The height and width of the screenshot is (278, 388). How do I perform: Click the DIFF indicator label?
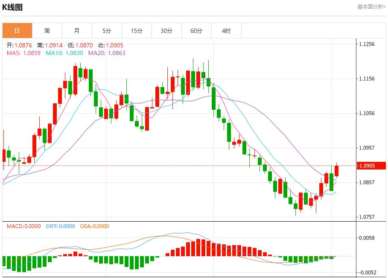pyautogui.click(x=60, y=226)
